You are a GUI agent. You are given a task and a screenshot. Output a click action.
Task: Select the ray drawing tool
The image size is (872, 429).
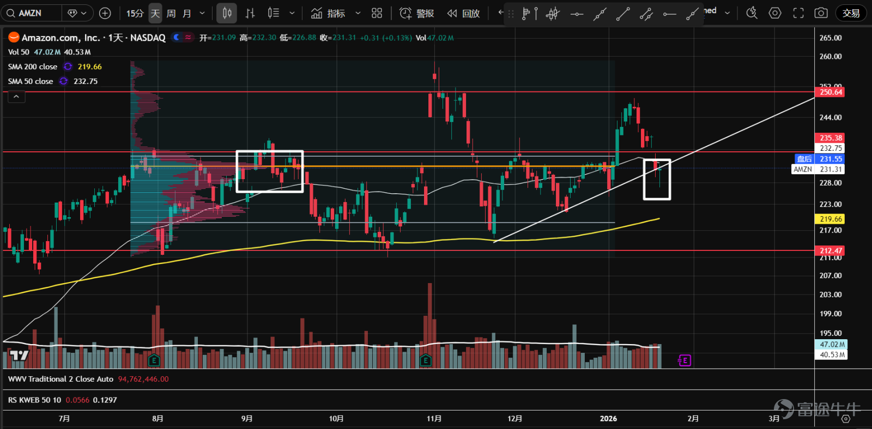692,14
